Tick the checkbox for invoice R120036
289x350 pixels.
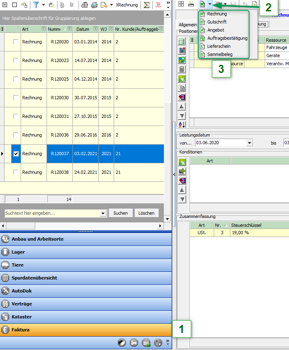16,135
